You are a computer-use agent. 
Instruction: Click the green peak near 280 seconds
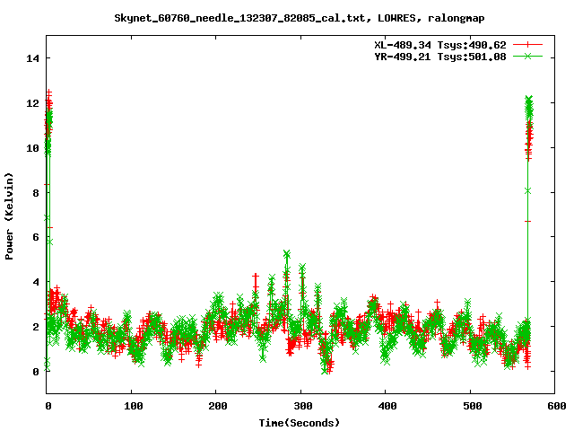287,254
